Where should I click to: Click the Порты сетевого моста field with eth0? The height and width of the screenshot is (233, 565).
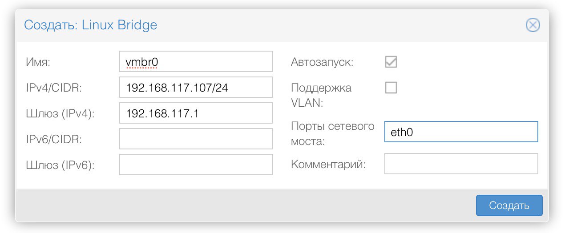[461, 132]
